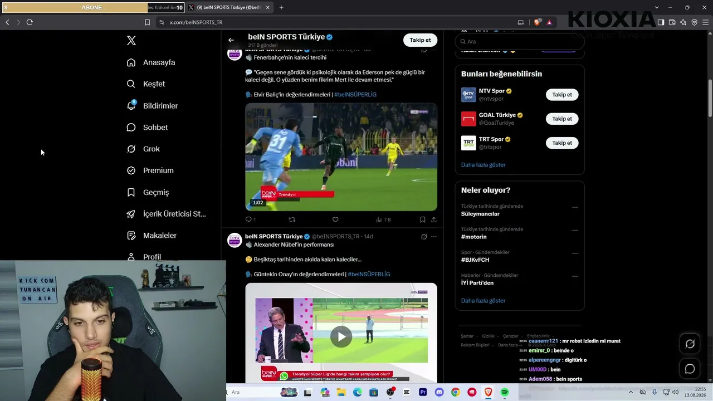View analytics of the Fenerbahçe kaleci tweet
Image resolution: width=713 pixels, height=401 pixels.
[x=383, y=219]
